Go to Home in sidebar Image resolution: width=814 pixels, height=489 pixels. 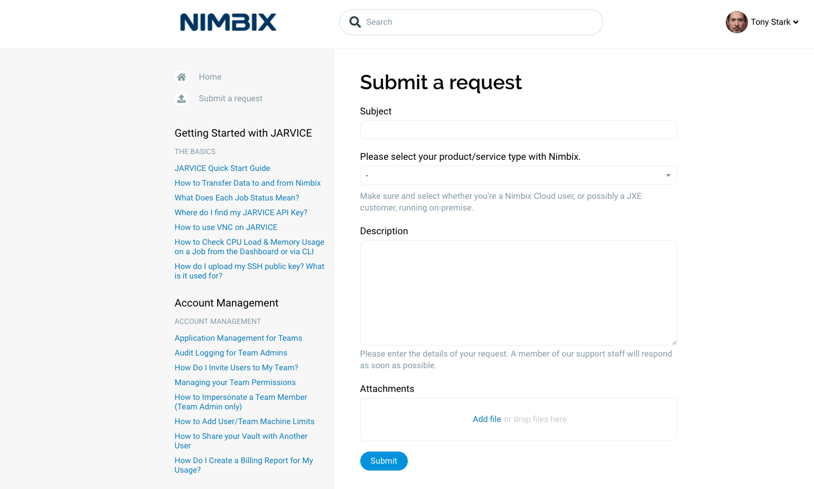pyautogui.click(x=210, y=77)
